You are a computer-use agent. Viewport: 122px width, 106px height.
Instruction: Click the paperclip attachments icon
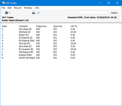[x=38, y=13]
